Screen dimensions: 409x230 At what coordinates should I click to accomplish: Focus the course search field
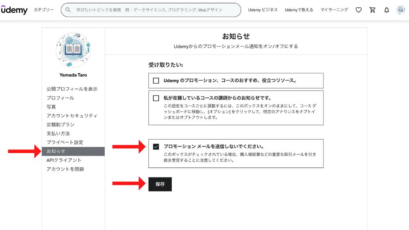tap(151, 10)
